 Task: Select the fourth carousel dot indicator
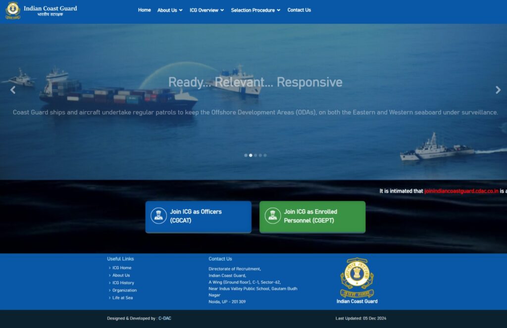(260, 155)
